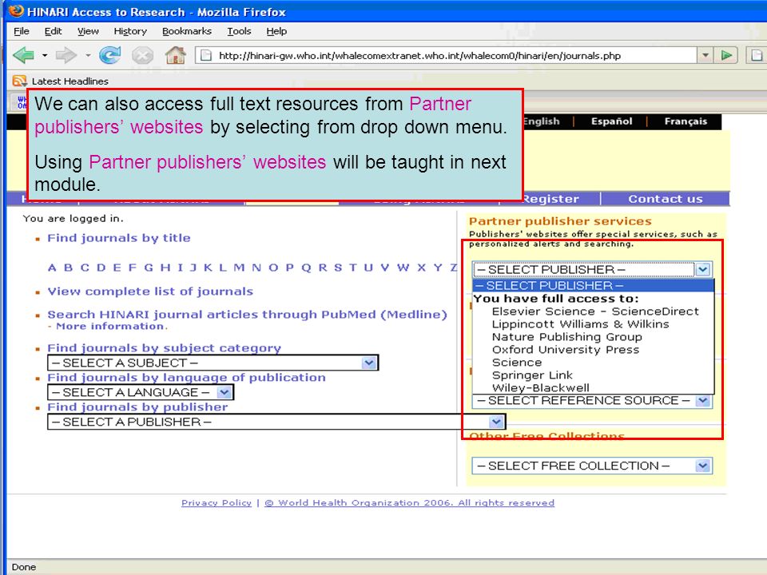Select Oxford University Press option
The image size is (767, 575).
566,350
